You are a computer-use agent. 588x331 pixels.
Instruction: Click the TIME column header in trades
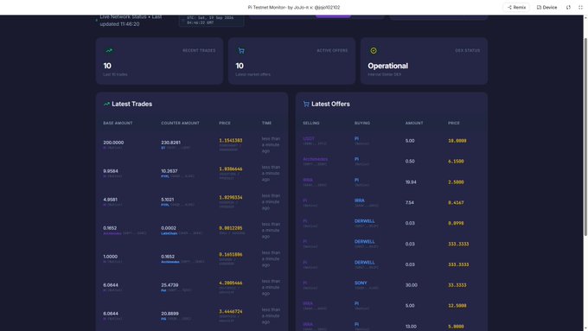coord(266,123)
